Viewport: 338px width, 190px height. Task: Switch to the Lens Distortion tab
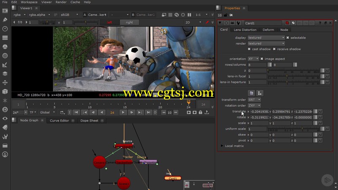(x=245, y=30)
